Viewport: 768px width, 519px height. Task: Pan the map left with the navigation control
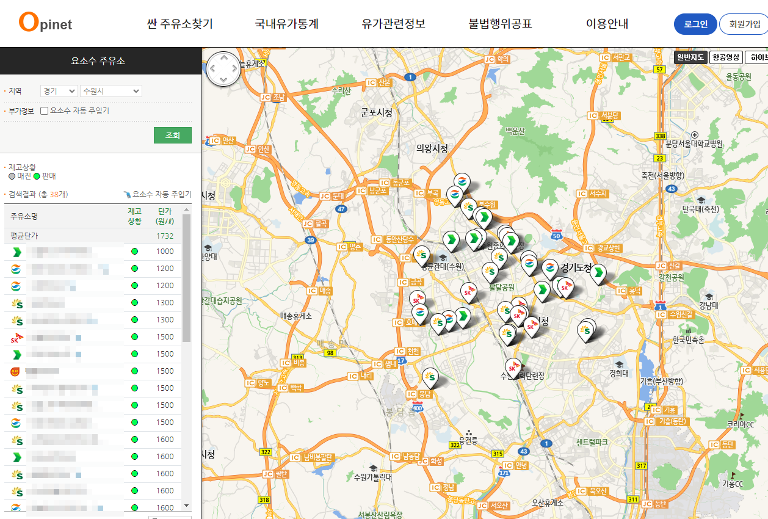[212, 69]
